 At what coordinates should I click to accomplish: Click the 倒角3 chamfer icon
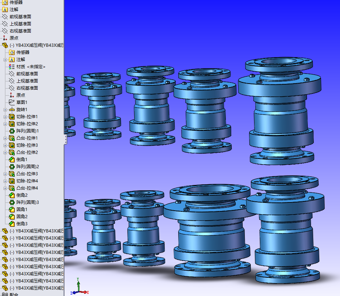click(x=12, y=224)
